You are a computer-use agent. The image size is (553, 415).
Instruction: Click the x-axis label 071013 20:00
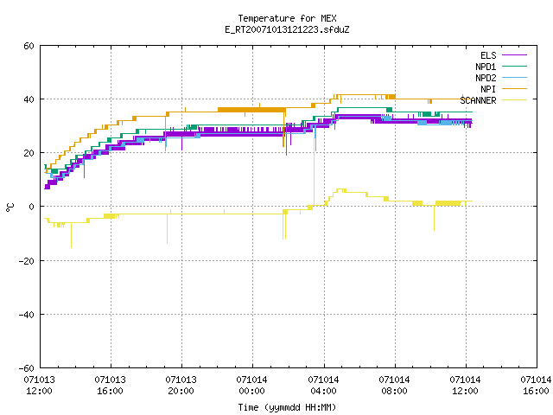pos(181,386)
